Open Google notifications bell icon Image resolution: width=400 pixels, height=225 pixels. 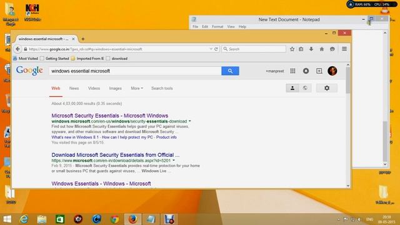[306, 71]
